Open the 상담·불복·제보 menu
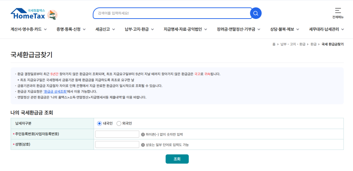Viewport: 353px width, 171px height. tap(282, 29)
